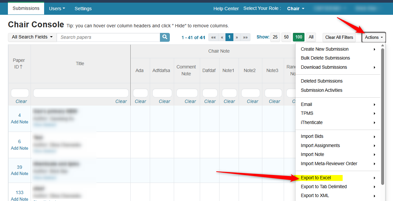This screenshot has height=201, width=393.
Task: Click the Actions menu vertical scrollbar
Action: click(382, 116)
